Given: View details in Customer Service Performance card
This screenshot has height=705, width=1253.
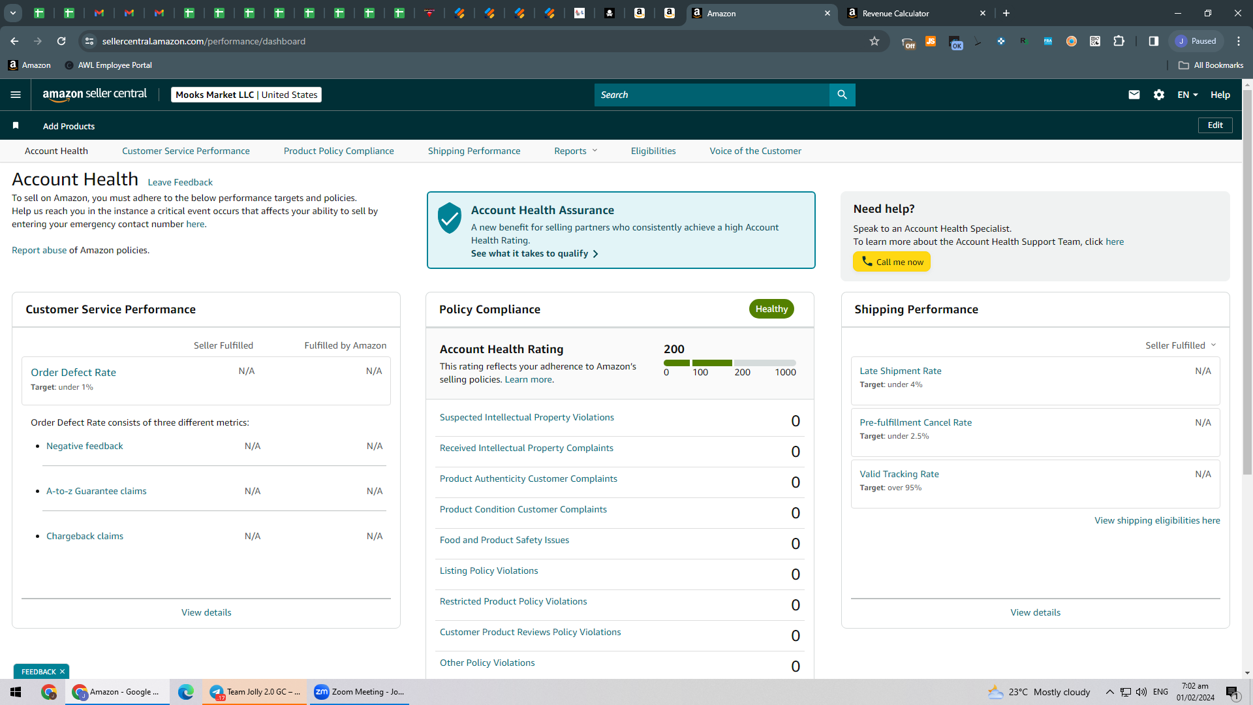Looking at the screenshot, I should (206, 612).
